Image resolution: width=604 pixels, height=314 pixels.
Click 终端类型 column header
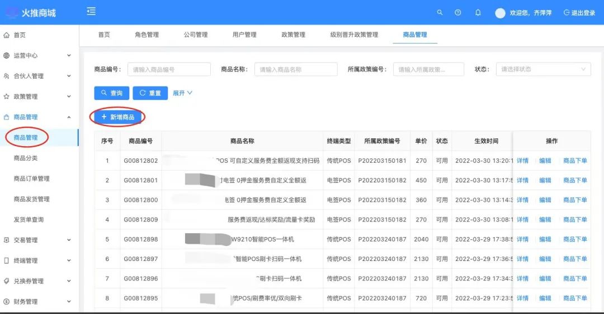click(339, 141)
